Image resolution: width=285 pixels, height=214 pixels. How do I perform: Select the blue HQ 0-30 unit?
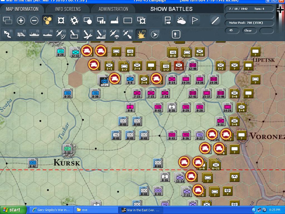click(x=95, y=94)
